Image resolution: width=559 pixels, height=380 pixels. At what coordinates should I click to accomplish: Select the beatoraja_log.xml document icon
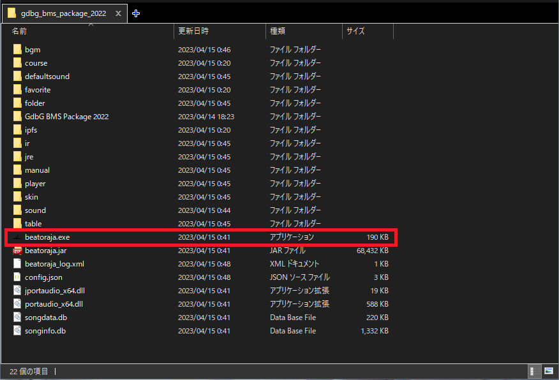17,264
